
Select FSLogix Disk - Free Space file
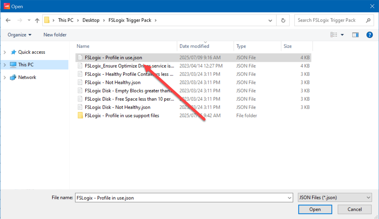[x=193, y=99]
